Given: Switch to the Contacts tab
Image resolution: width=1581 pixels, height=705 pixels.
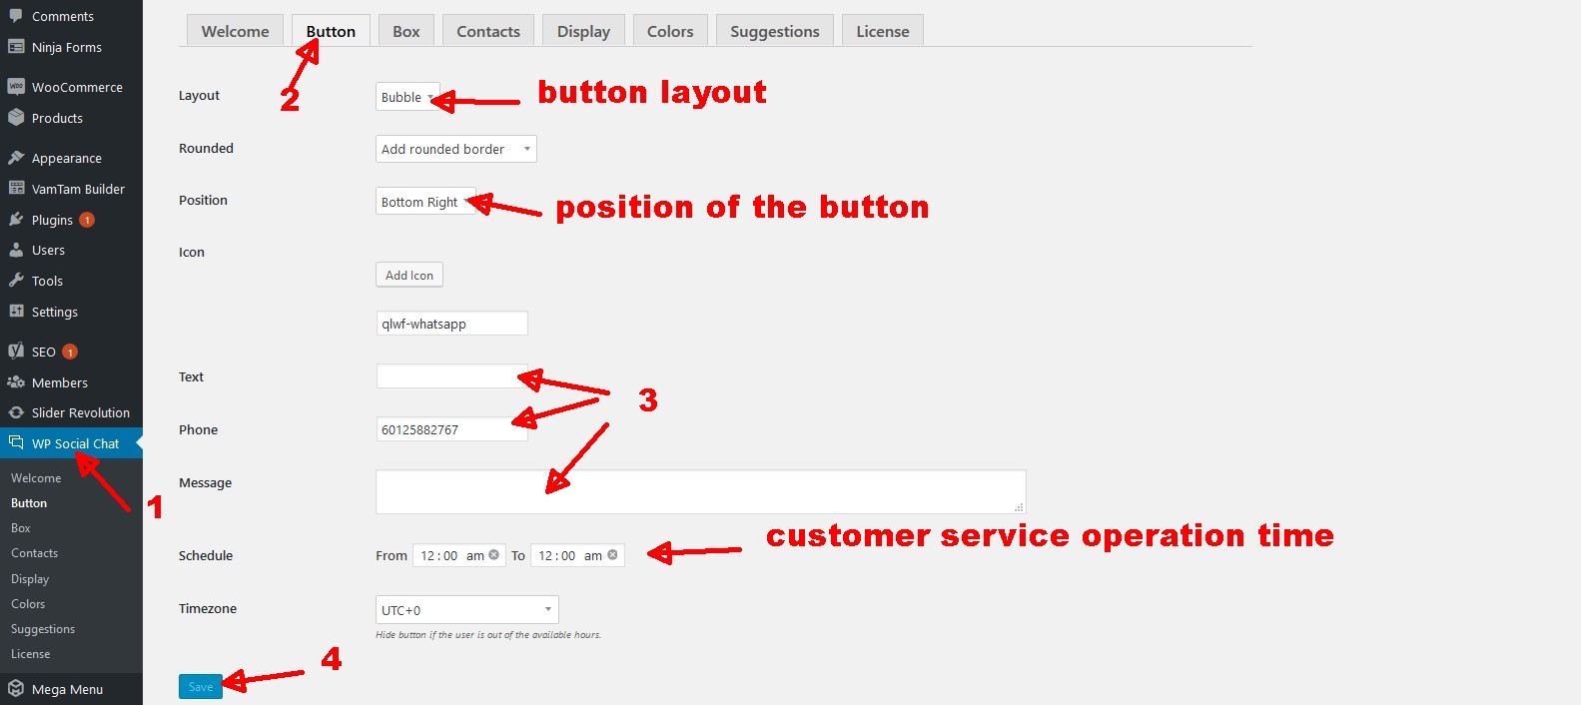Looking at the screenshot, I should tap(488, 31).
